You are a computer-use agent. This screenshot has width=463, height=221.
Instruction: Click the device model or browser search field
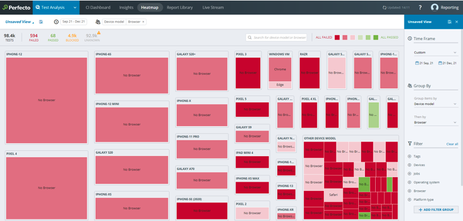pyautogui.click(x=277, y=38)
